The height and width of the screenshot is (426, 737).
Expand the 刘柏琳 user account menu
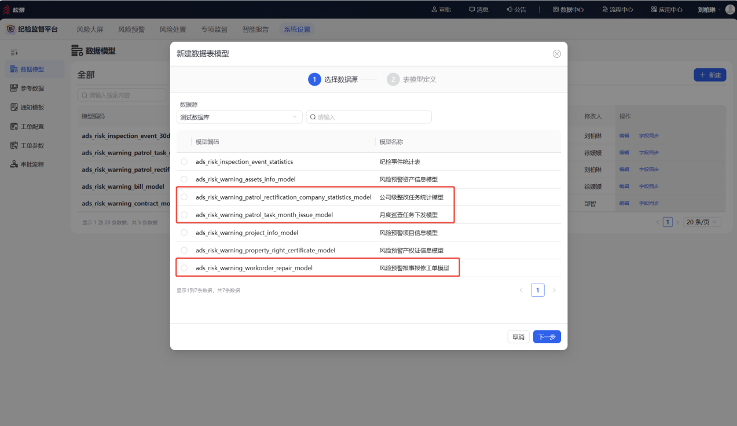pyautogui.click(x=710, y=9)
